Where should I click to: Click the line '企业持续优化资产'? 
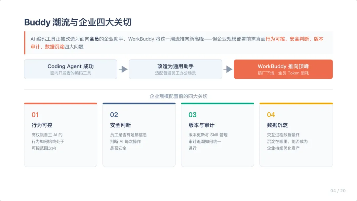[283, 148]
